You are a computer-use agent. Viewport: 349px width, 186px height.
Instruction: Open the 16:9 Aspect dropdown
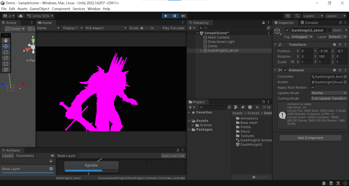(x=106, y=28)
